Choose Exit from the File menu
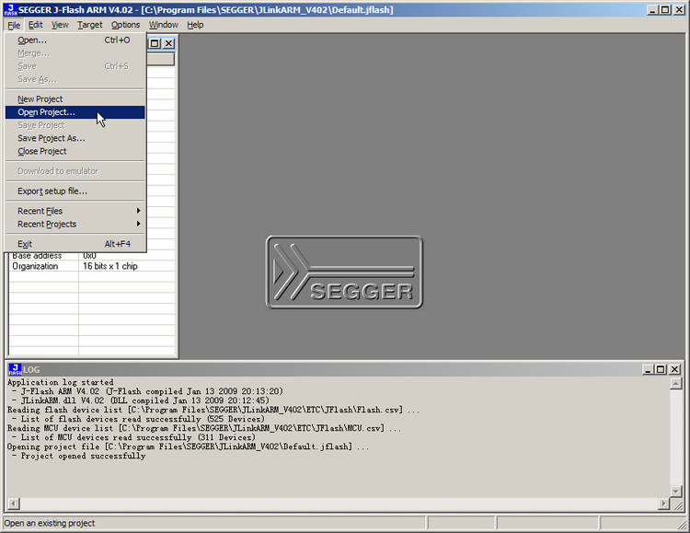 [75, 244]
